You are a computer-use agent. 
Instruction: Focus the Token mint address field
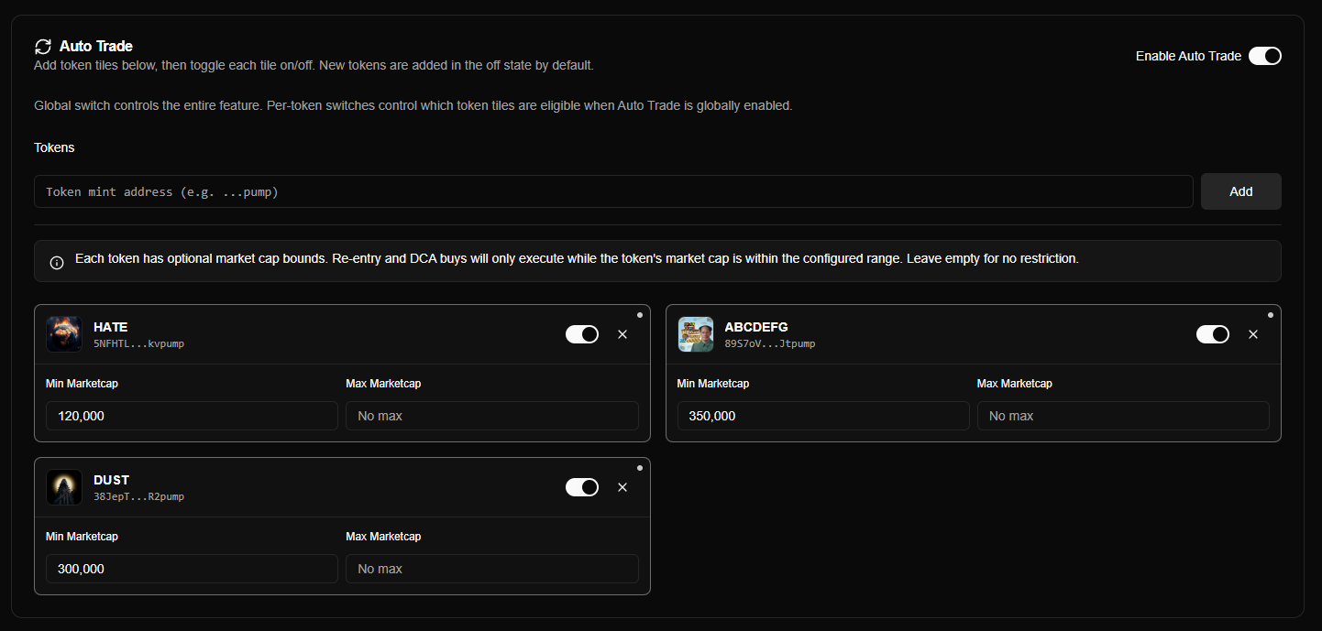pos(613,191)
